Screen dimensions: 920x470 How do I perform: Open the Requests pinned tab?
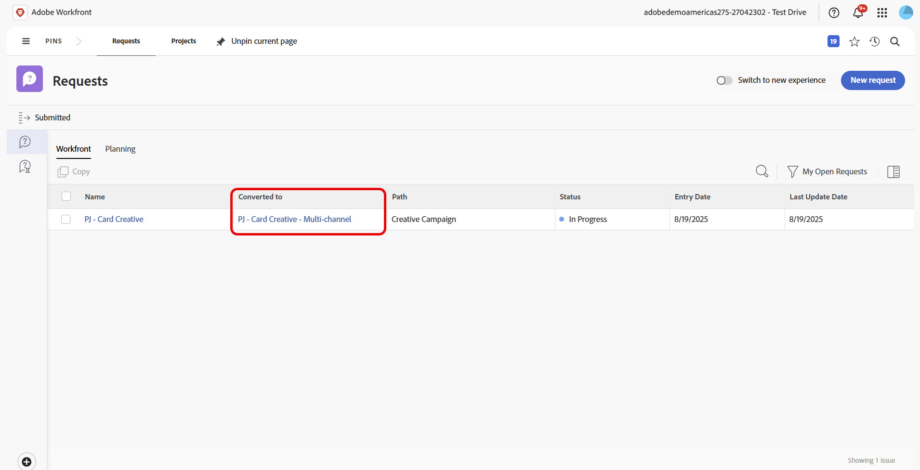coord(126,41)
